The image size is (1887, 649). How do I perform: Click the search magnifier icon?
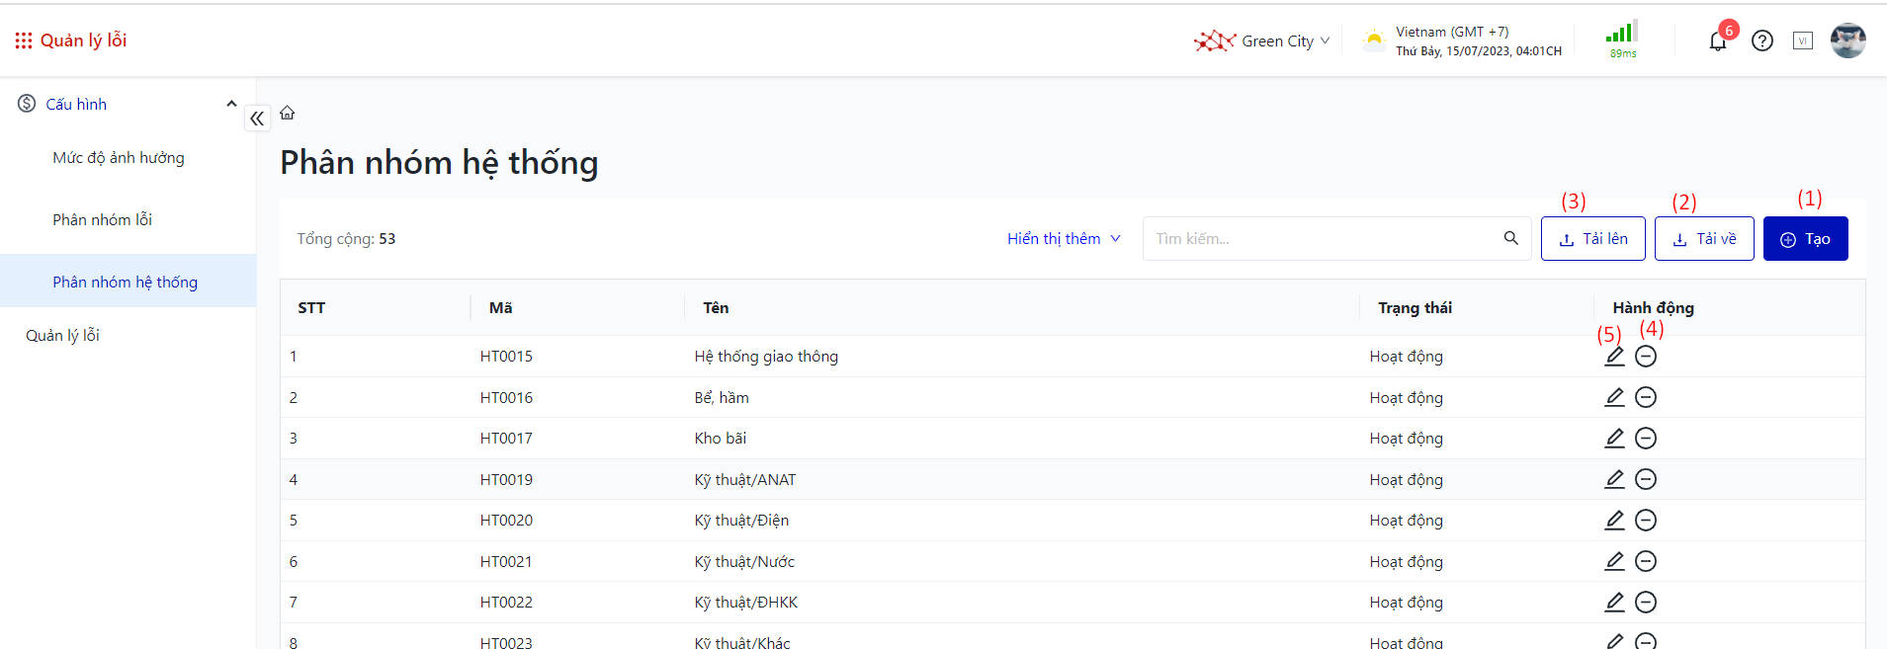[1510, 238]
